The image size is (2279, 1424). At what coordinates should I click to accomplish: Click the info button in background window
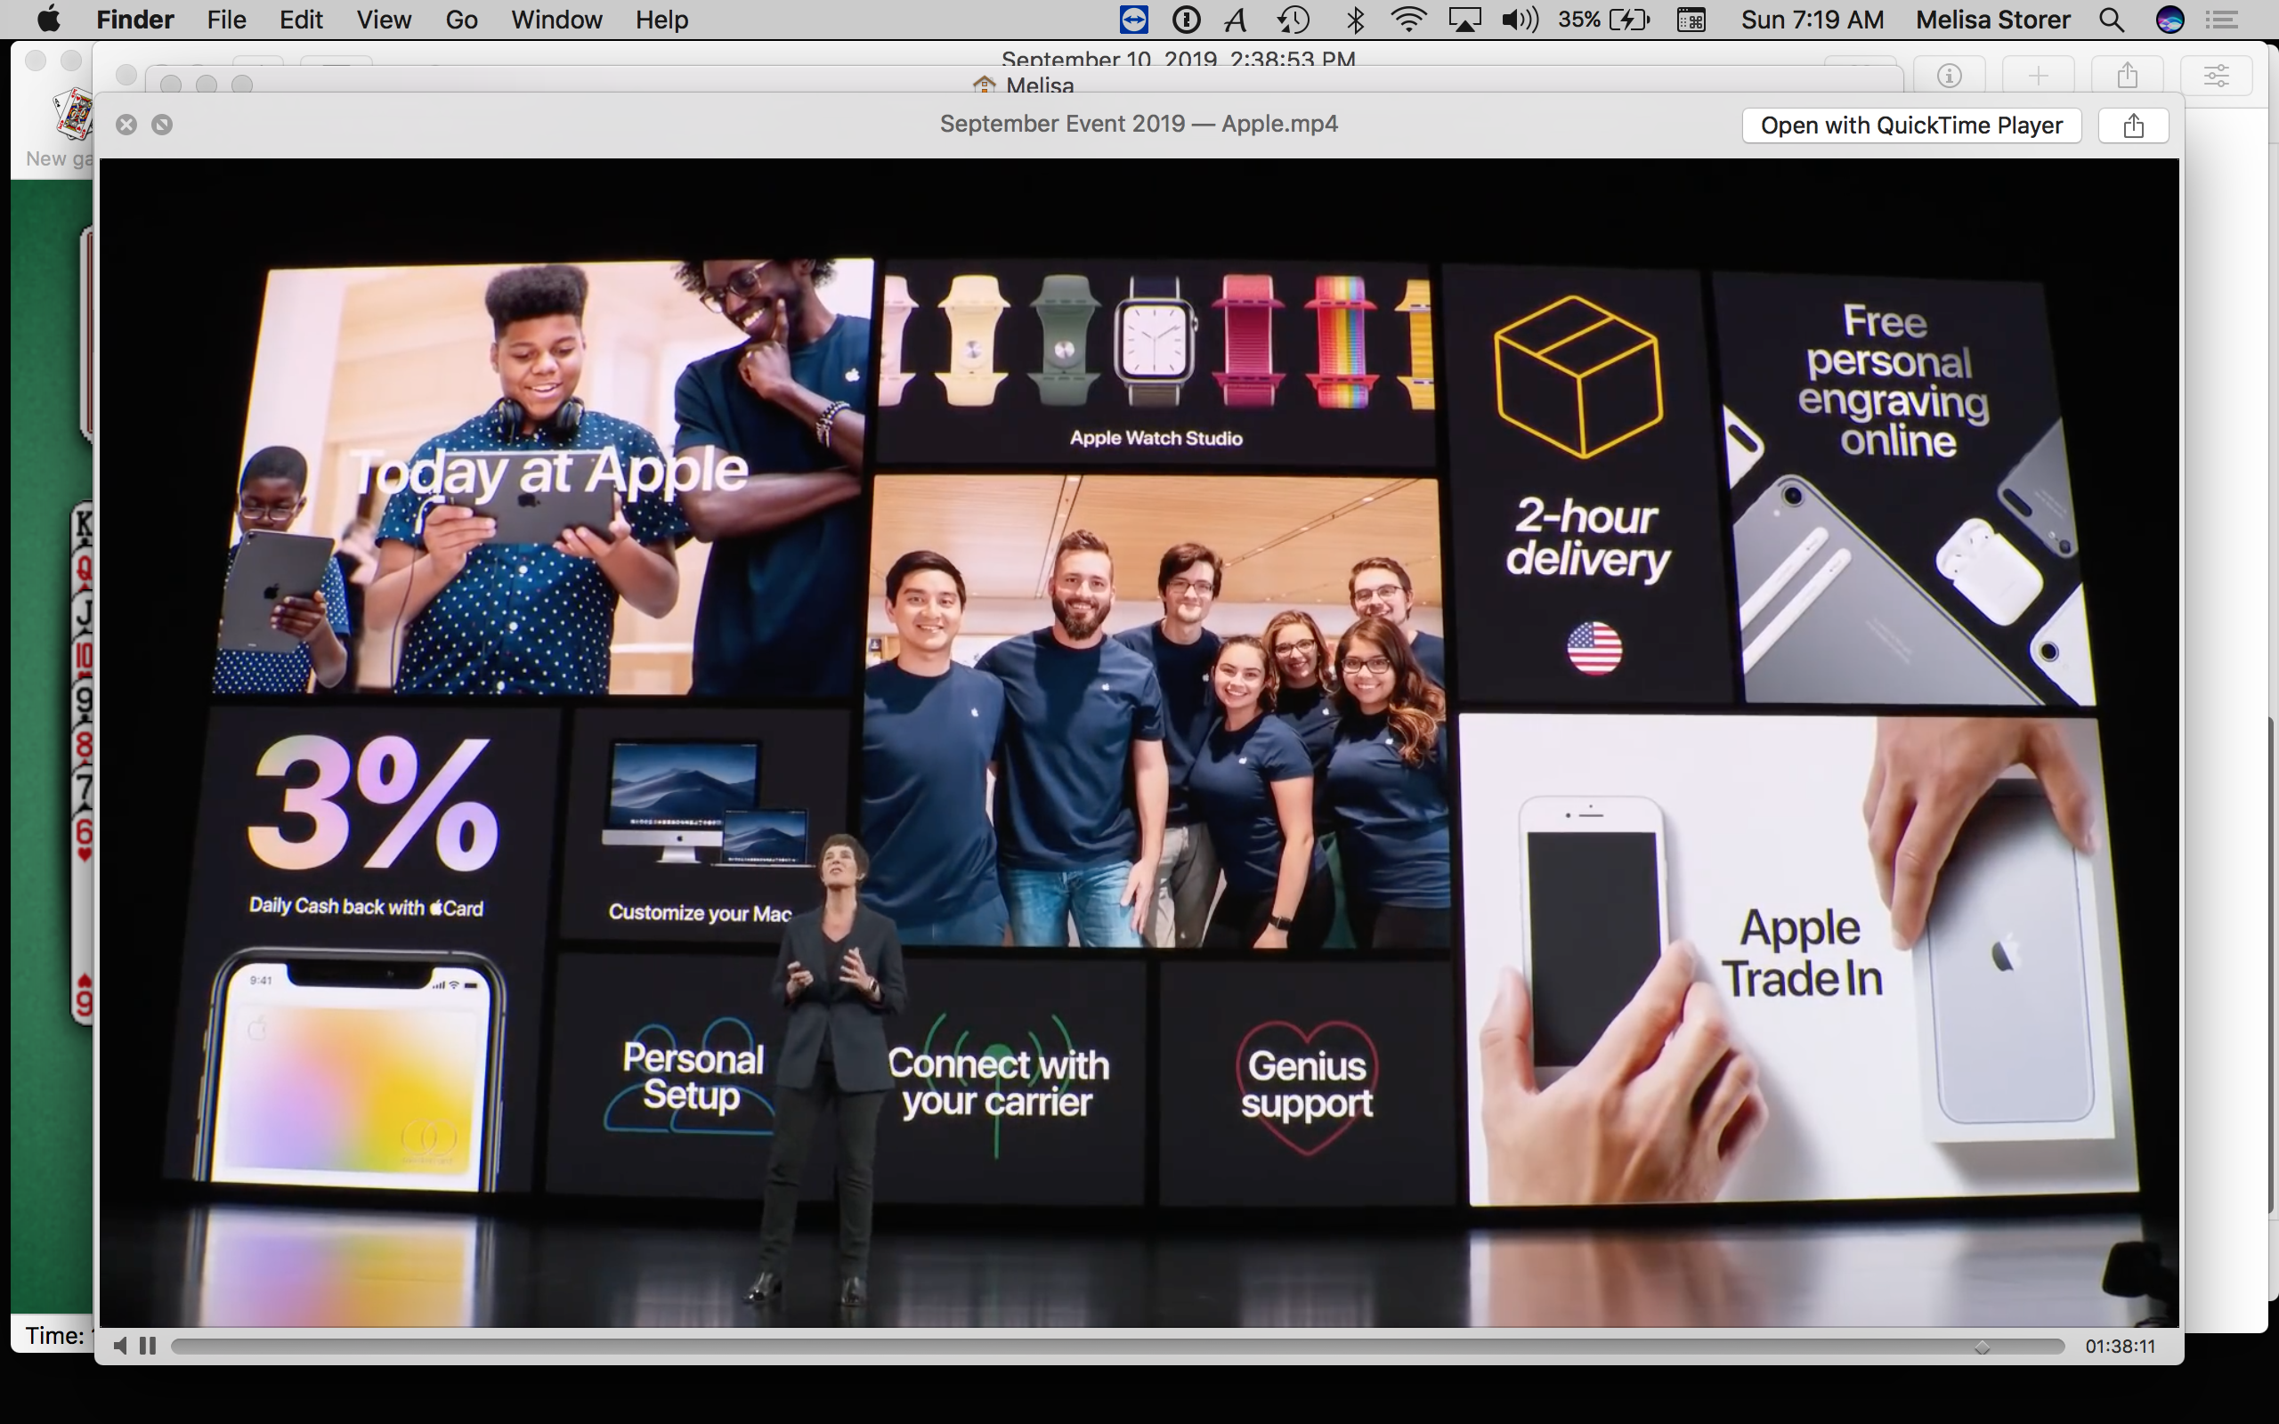(x=1949, y=76)
